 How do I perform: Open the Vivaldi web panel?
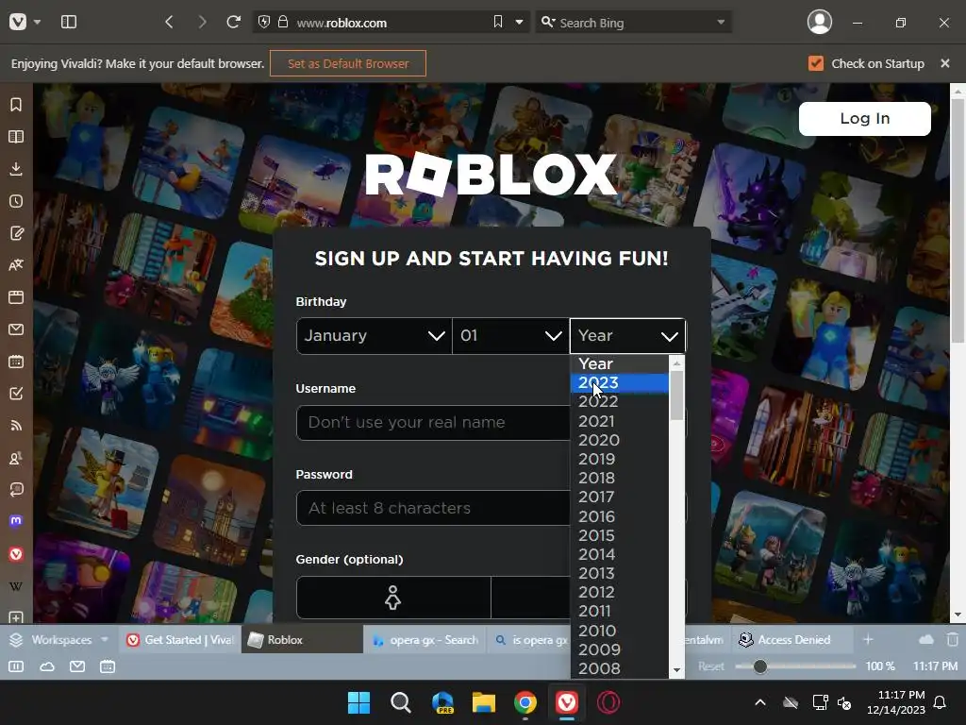[16, 554]
